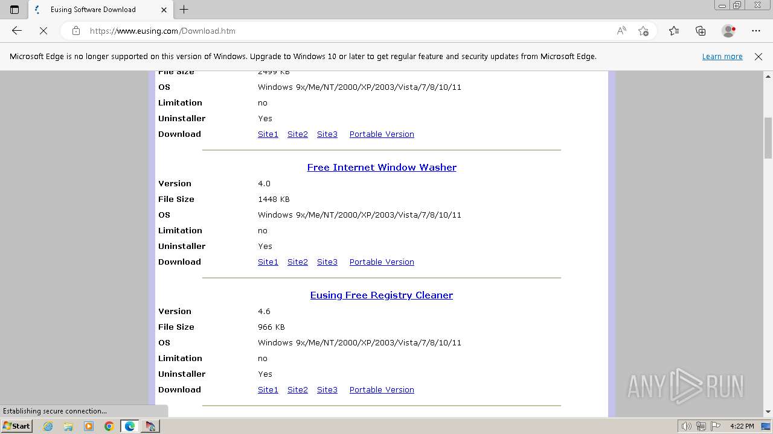Viewport: 773px width, 434px height.
Task: Open the Favorites list
Action: (x=674, y=31)
